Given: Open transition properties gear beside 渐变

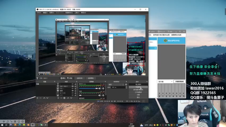Looking at the screenshot, I should coord(126,84).
